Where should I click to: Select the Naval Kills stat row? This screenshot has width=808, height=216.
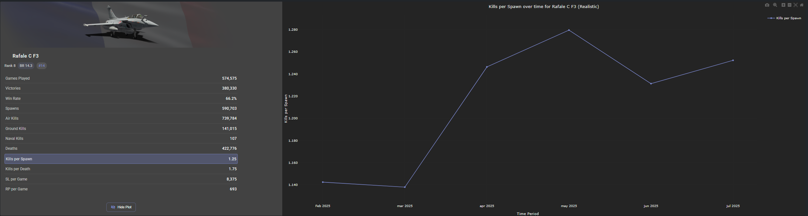point(121,139)
